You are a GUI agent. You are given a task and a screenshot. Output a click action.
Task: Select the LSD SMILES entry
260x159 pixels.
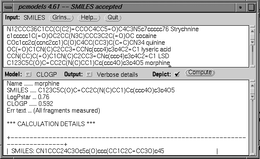pos(88,56)
